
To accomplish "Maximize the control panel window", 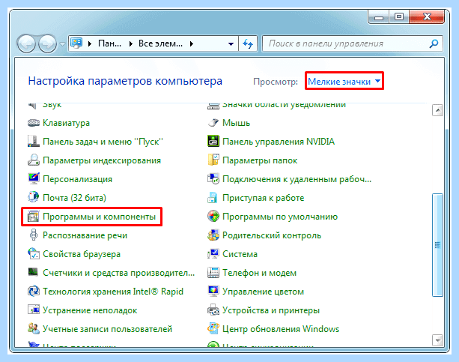I will pos(399,16).
